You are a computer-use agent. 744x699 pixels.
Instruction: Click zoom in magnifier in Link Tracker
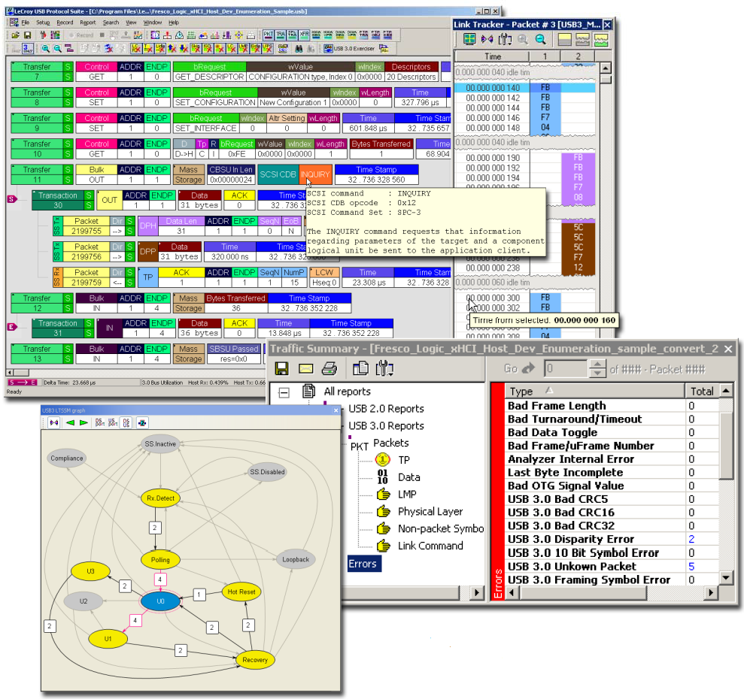coord(522,39)
